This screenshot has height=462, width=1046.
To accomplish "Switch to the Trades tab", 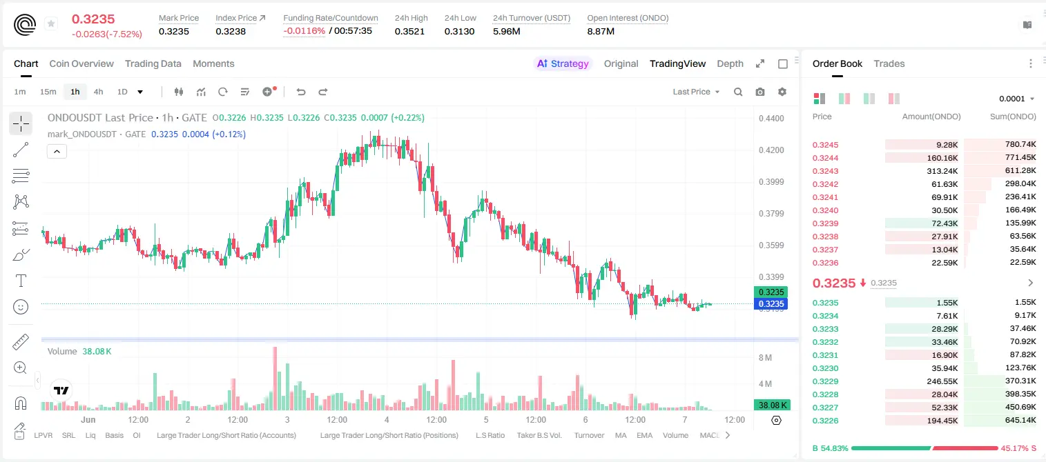I will 889,63.
